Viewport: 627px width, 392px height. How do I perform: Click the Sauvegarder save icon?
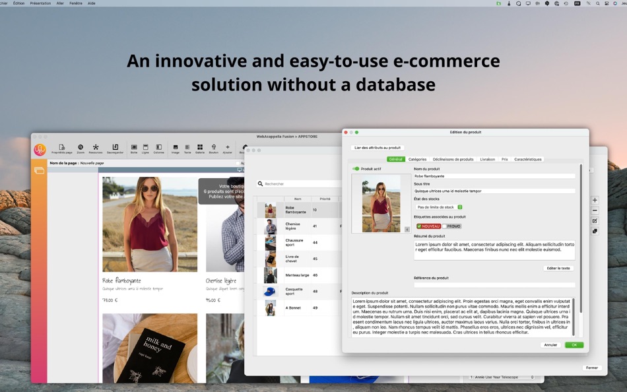pos(115,148)
